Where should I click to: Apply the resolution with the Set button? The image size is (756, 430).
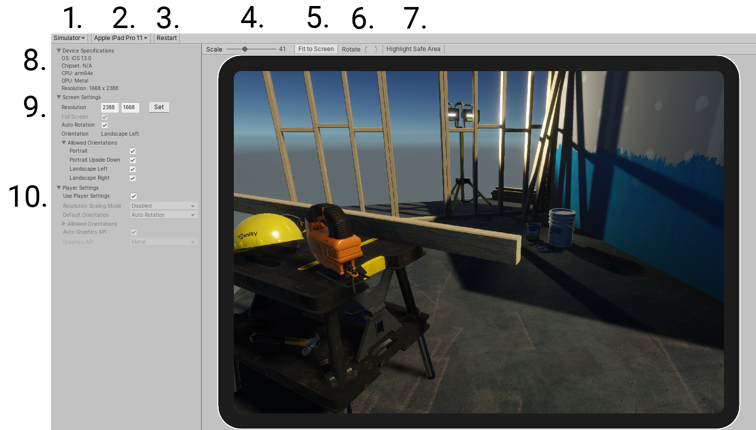pyautogui.click(x=159, y=107)
